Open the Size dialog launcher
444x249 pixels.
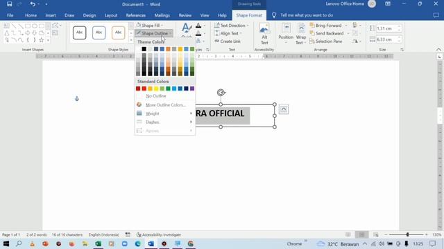(402, 50)
